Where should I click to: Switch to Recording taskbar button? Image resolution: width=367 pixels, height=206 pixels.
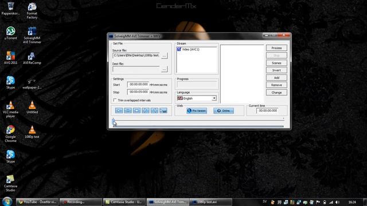click(81, 202)
